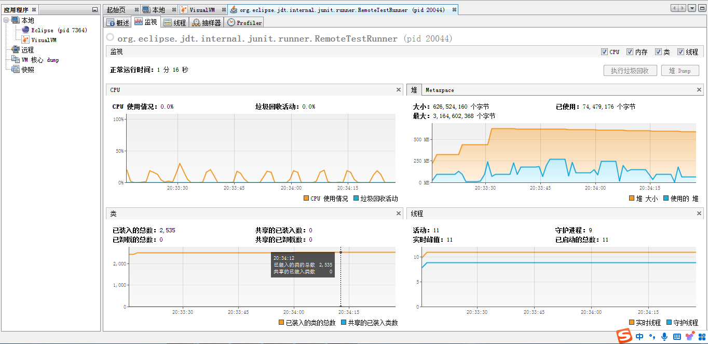Switch to the VisualVM editor tab
This screenshot has width=708, height=344.
[x=202, y=10]
